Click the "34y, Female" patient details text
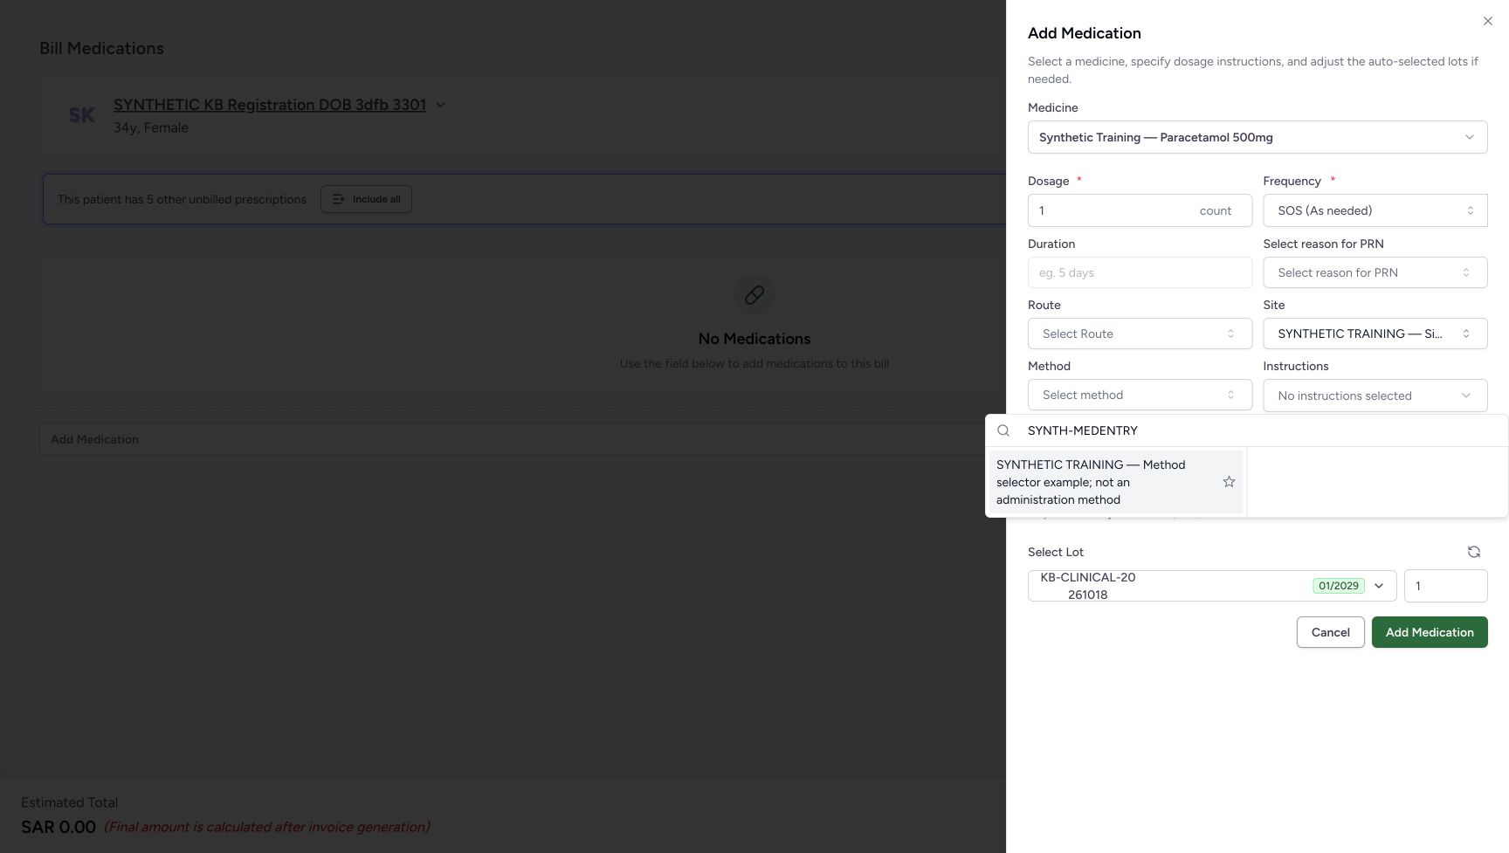Viewport: 1509px width, 853px height. [x=151, y=127]
